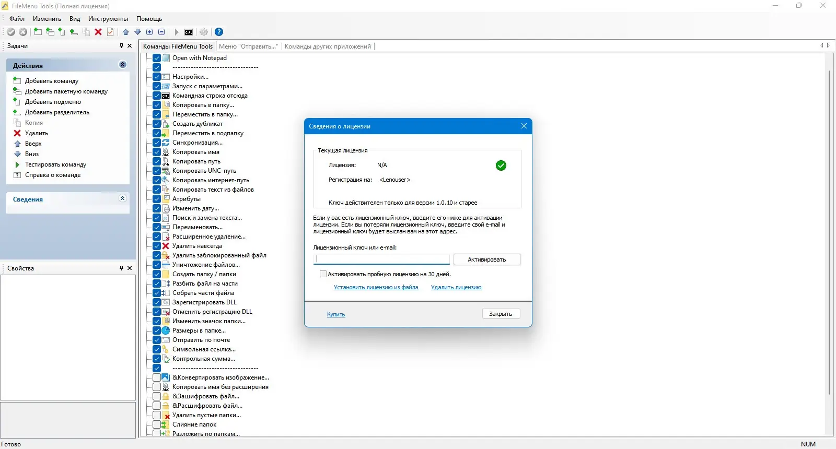Click the command list vertical scrollbar
836x449 pixels.
pos(829,232)
